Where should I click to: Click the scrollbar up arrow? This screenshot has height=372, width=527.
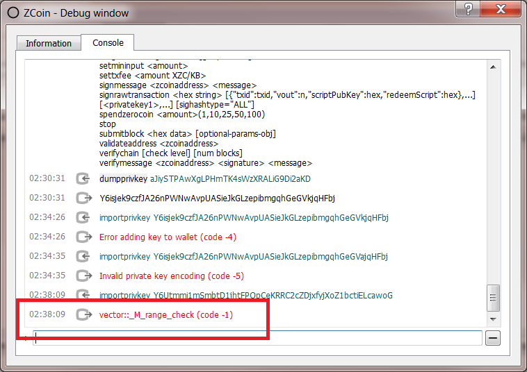tap(493, 67)
